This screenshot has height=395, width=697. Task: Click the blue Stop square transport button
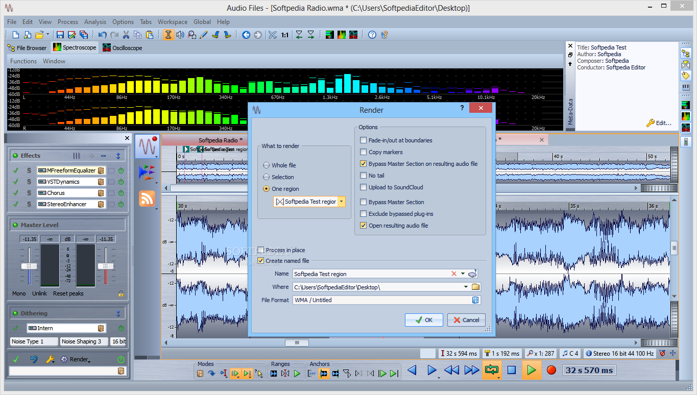(512, 370)
